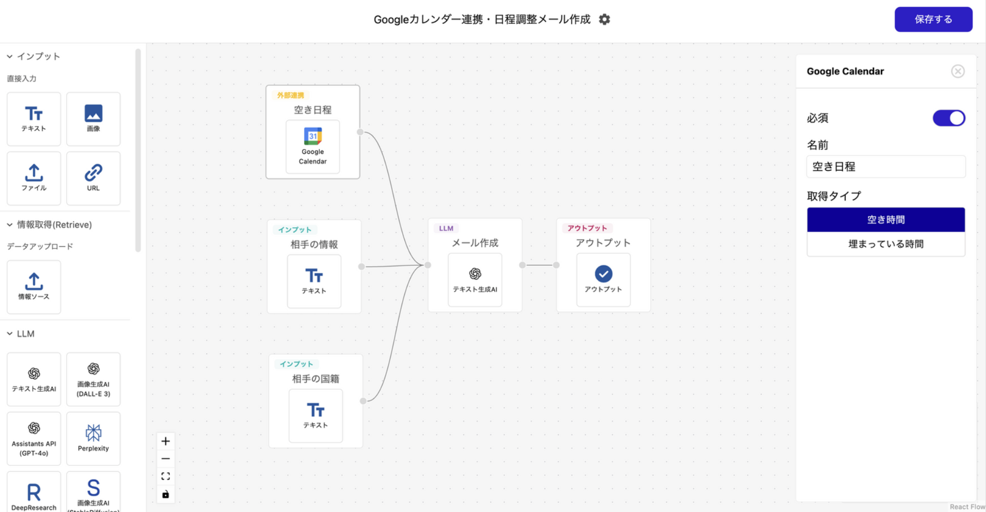Image resolution: width=986 pixels, height=512 pixels.
Task: Open workflow settings gear icon
Action: click(x=604, y=20)
